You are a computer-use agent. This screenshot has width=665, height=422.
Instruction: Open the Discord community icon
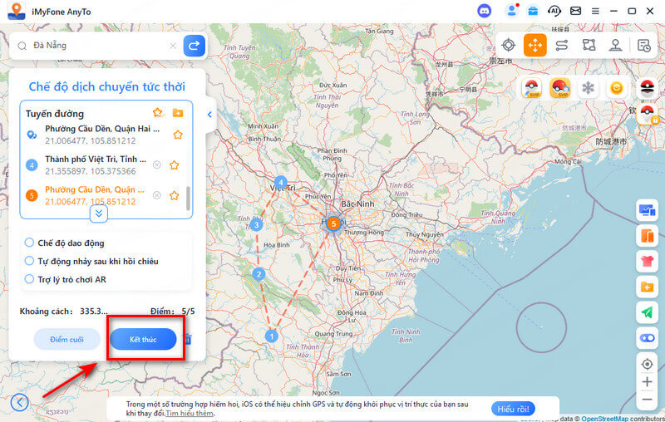[x=485, y=11]
